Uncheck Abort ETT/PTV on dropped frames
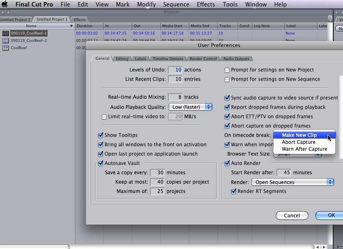 tap(227, 117)
